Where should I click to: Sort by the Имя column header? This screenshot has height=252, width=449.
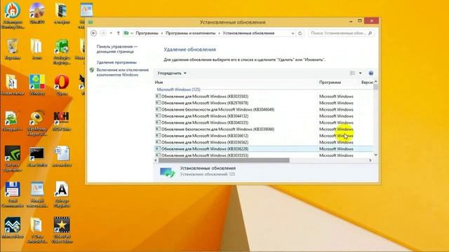point(159,83)
